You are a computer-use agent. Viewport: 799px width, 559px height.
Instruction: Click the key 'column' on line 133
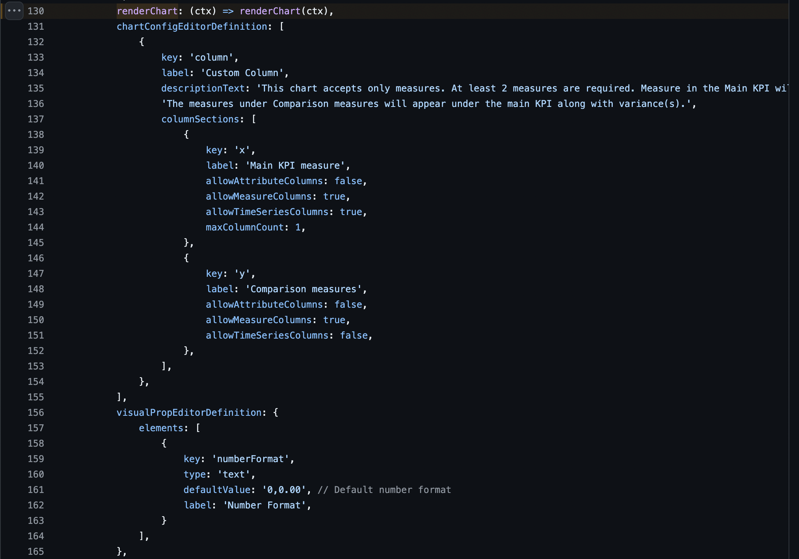(x=211, y=57)
